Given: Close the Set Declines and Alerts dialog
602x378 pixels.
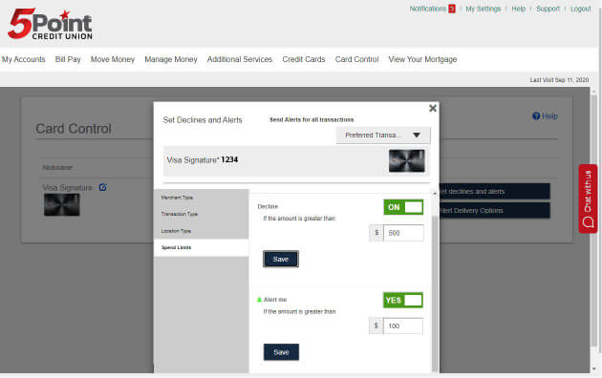Looking at the screenshot, I should coord(433,108).
